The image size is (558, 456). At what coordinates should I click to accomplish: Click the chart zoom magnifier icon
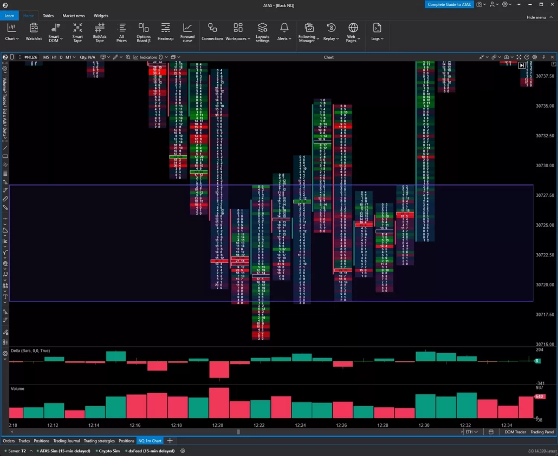point(128,57)
